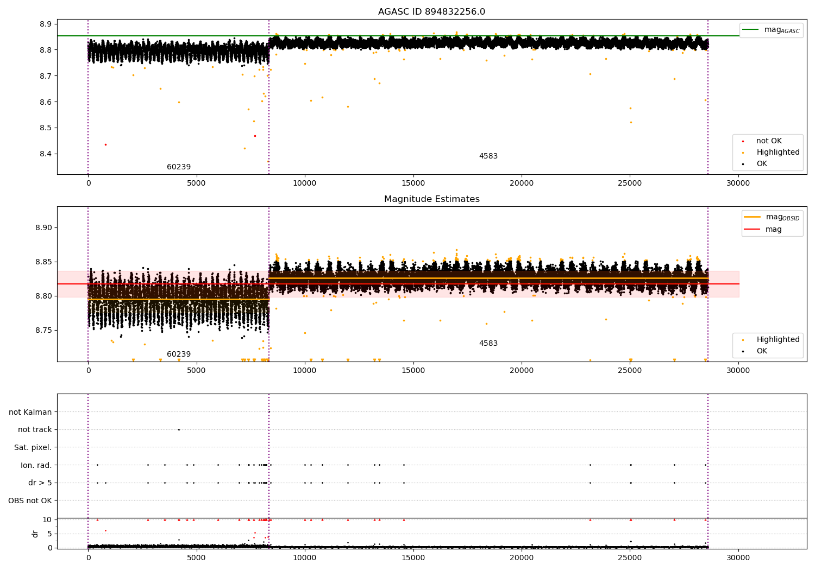The height and width of the screenshot is (570, 815).
Task: Click the "OBS not OK" row label
Action: pos(30,501)
